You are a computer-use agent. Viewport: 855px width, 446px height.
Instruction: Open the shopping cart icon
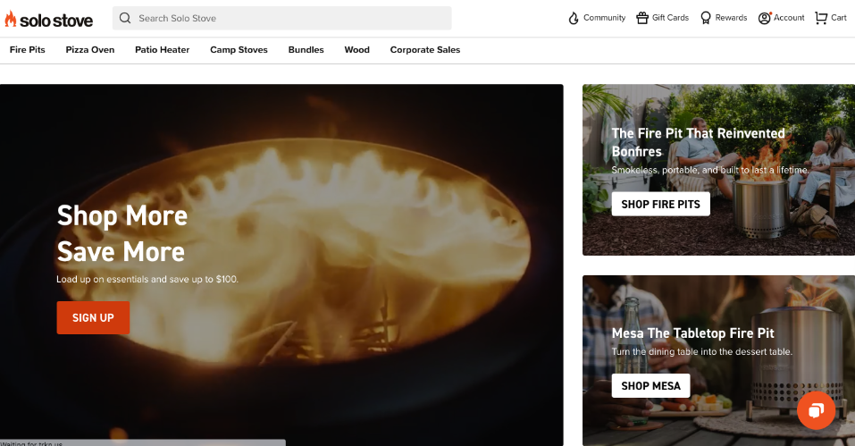pos(821,18)
